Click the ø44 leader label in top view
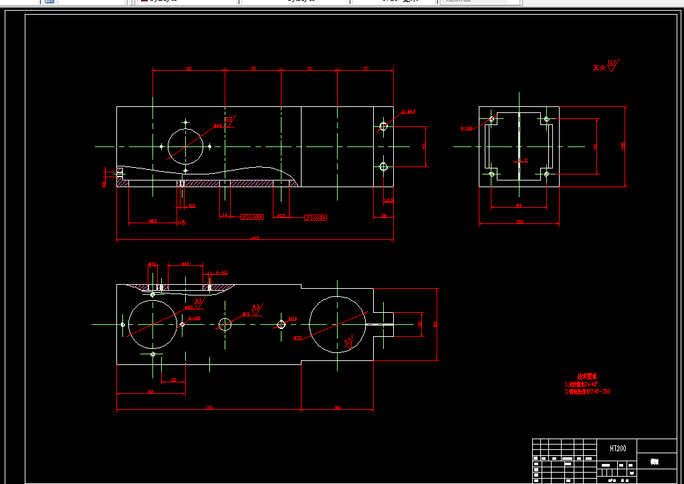This screenshot has height=484, width=684. (218, 126)
